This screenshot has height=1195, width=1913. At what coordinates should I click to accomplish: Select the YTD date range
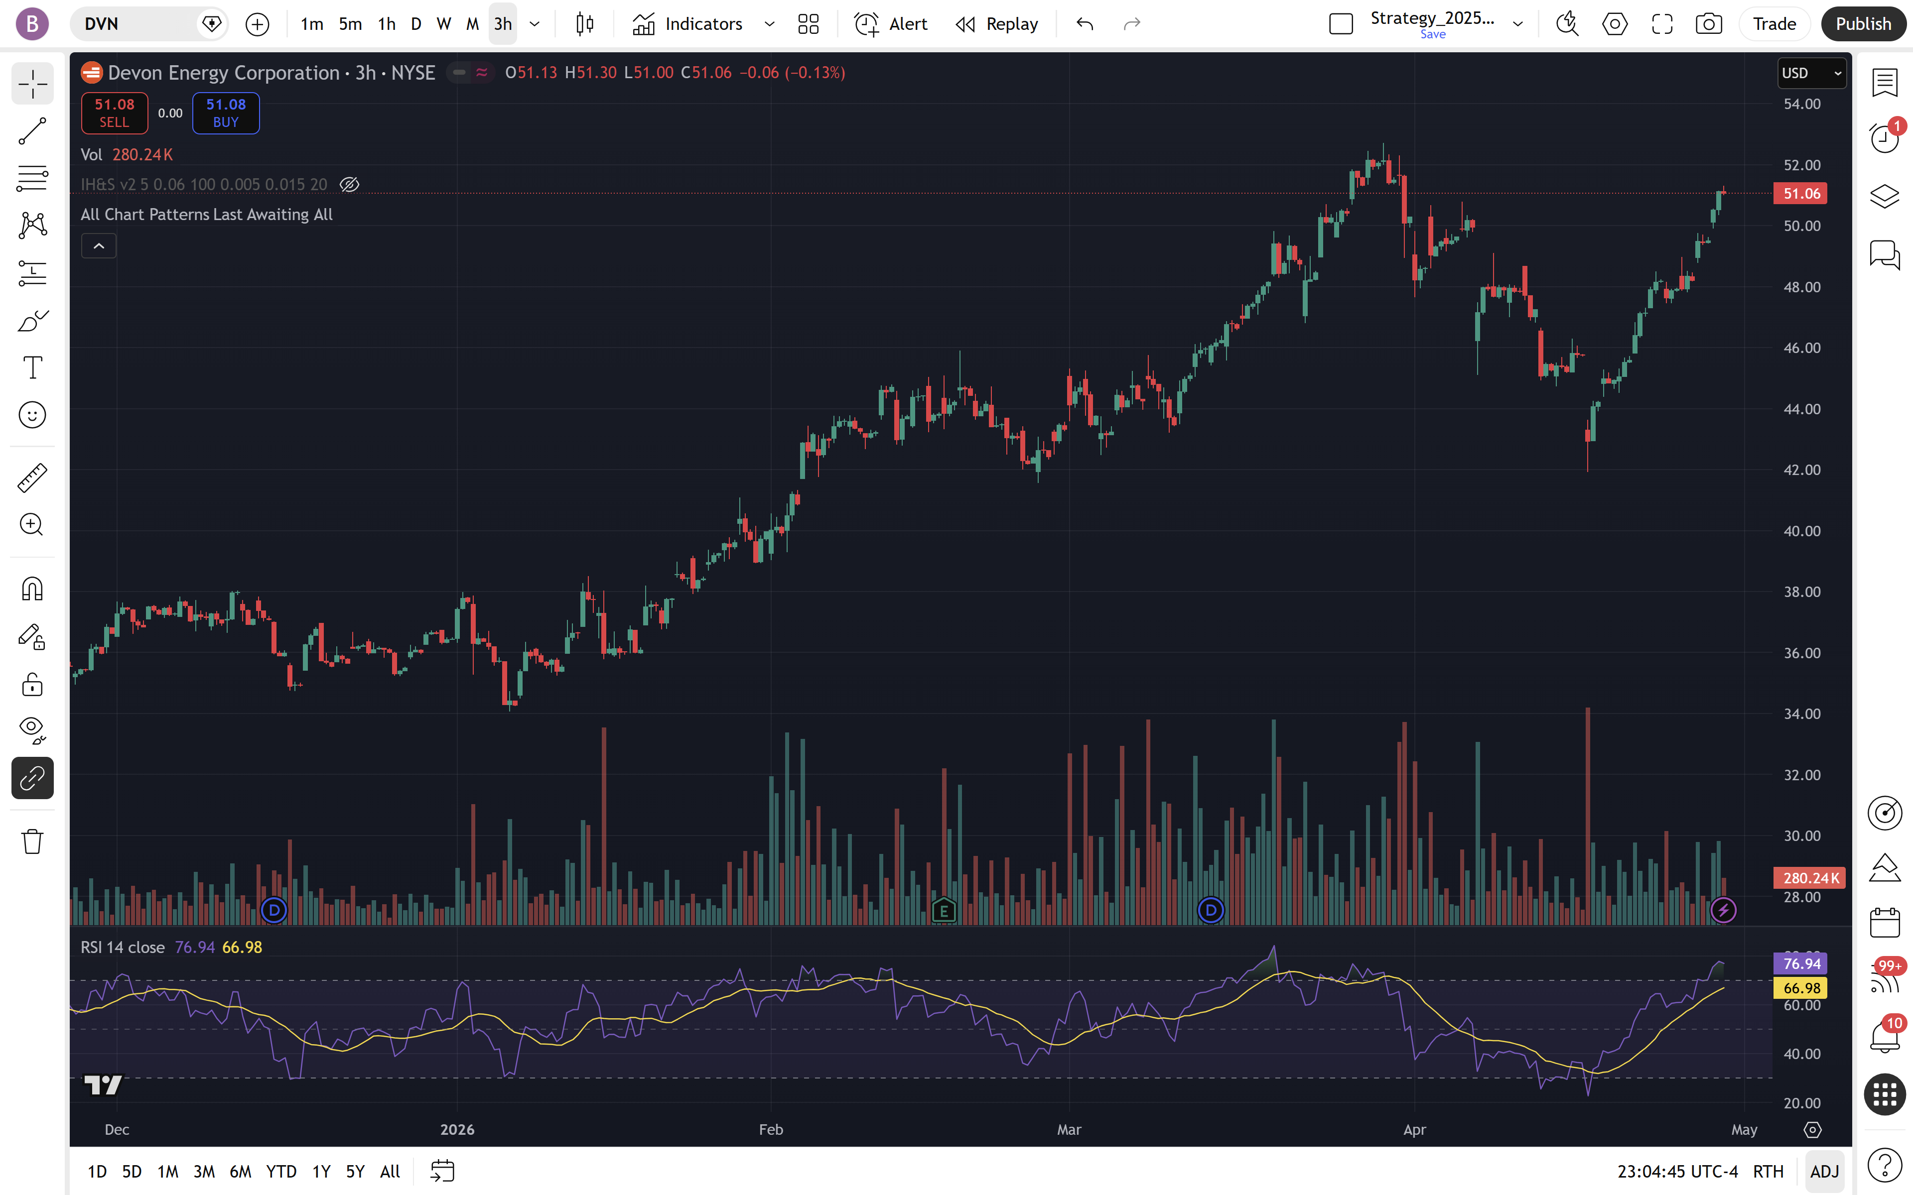[x=281, y=1171]
